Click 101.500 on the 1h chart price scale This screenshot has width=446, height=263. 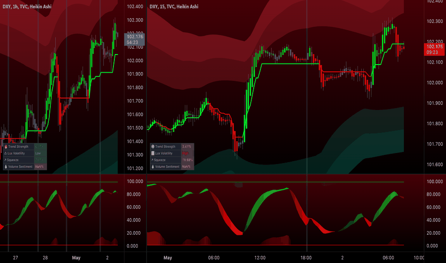coord(135,128)
